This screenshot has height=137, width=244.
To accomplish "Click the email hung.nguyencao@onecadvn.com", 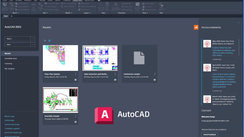I will (x=215, y=121).
